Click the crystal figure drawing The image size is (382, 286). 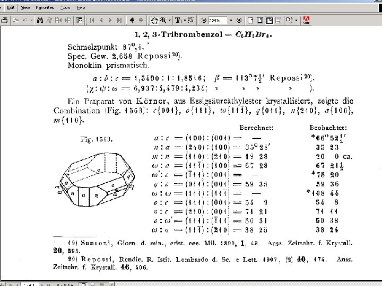[95, 180]
